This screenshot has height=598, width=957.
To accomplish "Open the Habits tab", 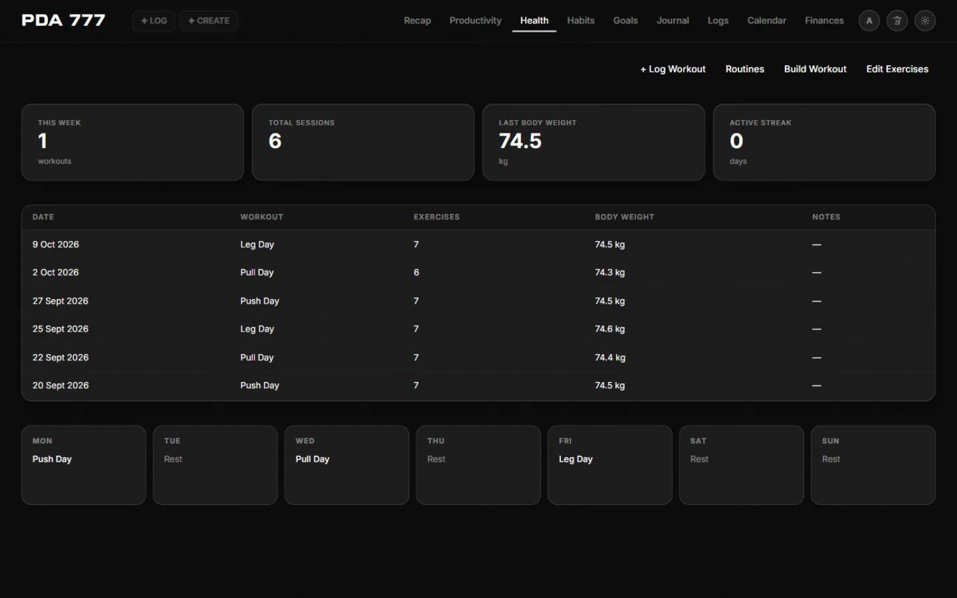I will [x=581, y=21].
